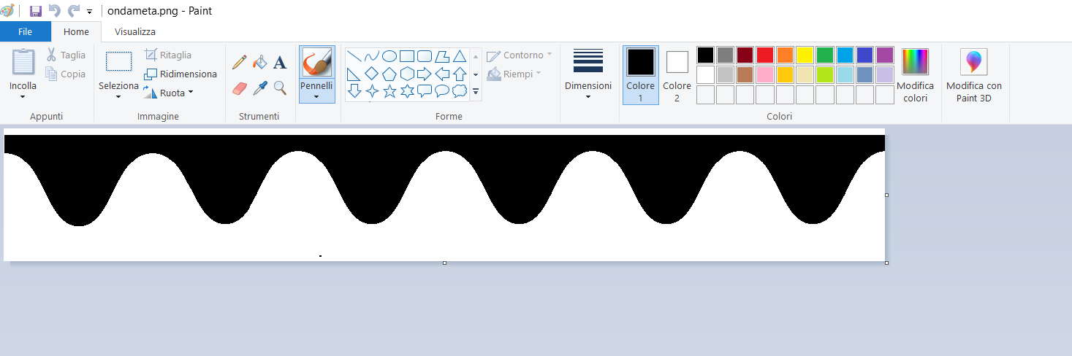Click the Incolla paste button

point(23,63)
